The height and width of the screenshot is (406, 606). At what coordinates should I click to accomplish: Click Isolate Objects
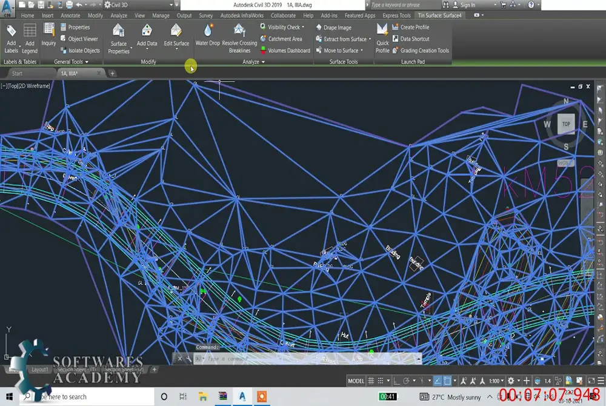[80, 50]
